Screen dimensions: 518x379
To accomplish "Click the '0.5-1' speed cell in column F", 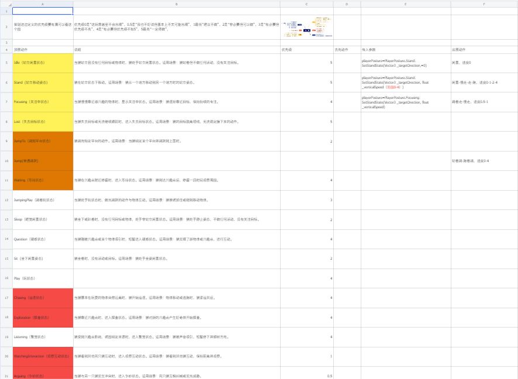I will tap(484, 102).
